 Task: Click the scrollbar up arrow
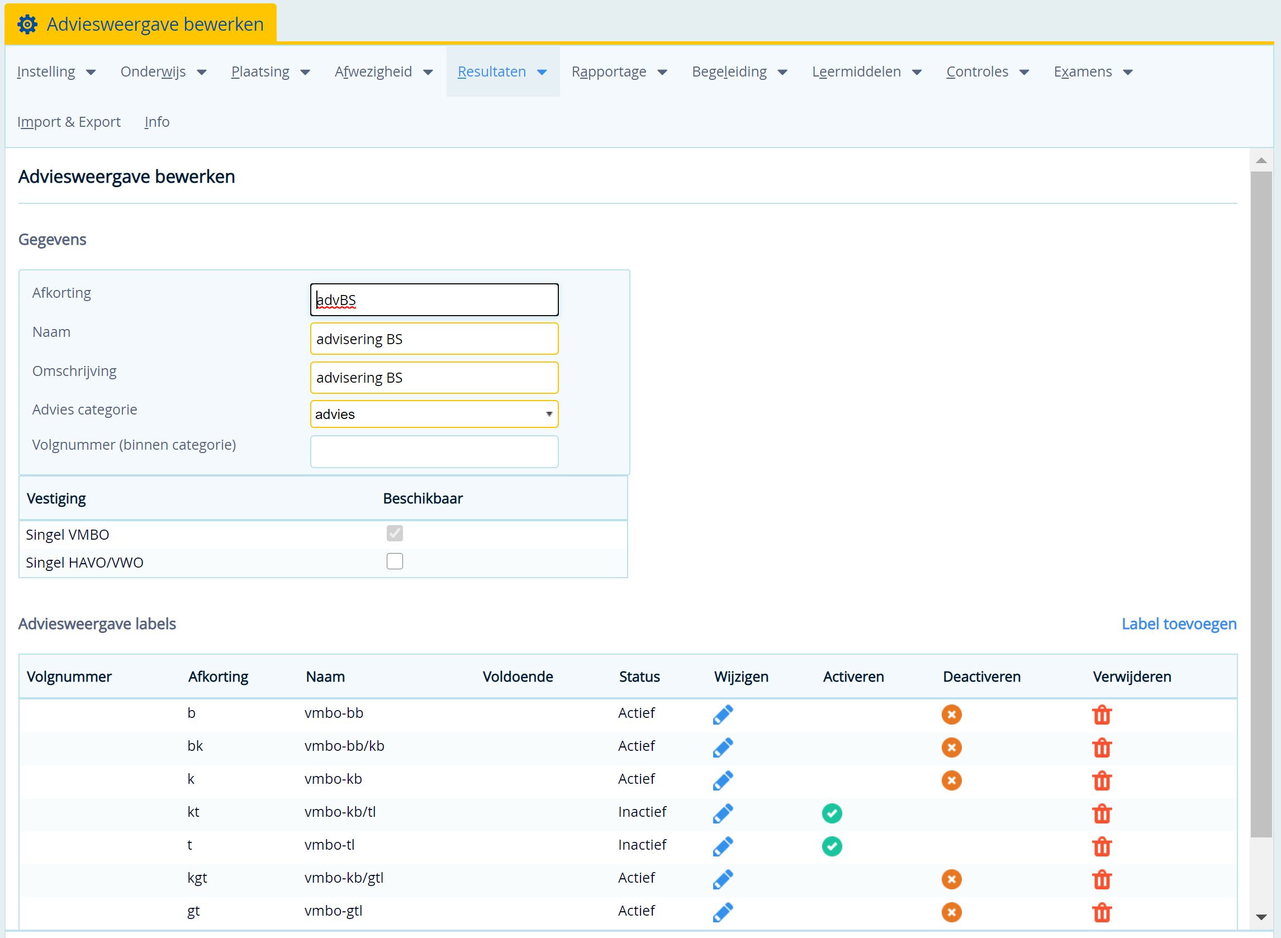(1261, 161)
